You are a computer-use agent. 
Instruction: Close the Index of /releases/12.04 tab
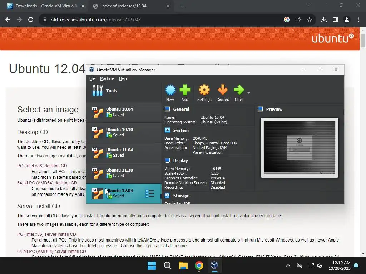tap(168, 6)
